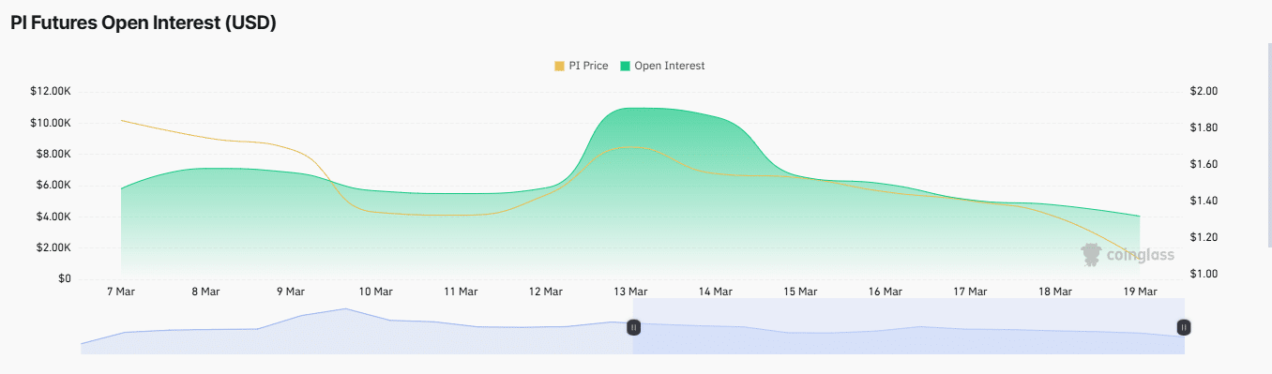Viewport: 1272px width, 374px height.
Task: Toggle the Open Interest legend series
Action: coord(662,66)
